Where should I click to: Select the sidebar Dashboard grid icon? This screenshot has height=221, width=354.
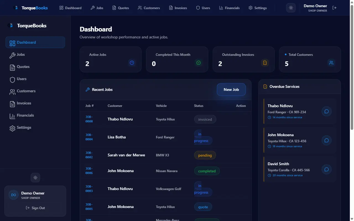point(12,43)
